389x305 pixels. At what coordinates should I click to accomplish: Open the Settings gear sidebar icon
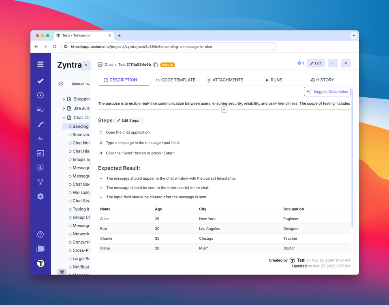(x=41, y=196)
